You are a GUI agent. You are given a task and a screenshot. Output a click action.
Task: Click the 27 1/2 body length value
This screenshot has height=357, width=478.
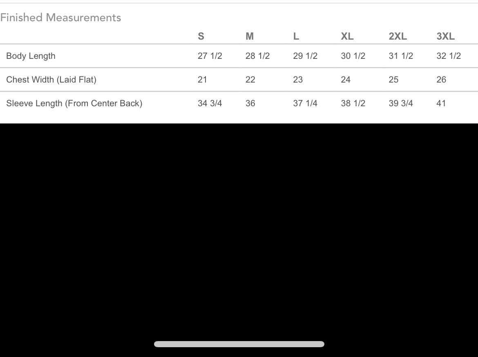(x=210, y=56)
